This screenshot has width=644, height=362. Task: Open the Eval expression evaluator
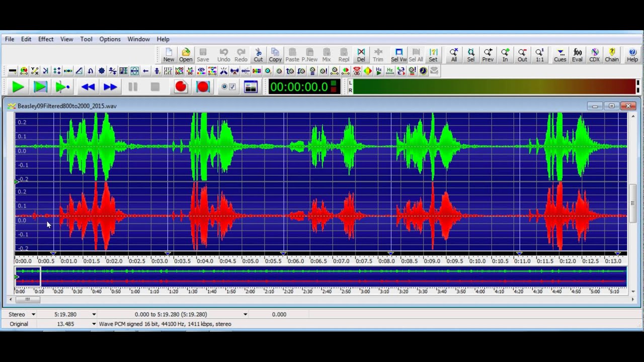[x=577, y=55]
